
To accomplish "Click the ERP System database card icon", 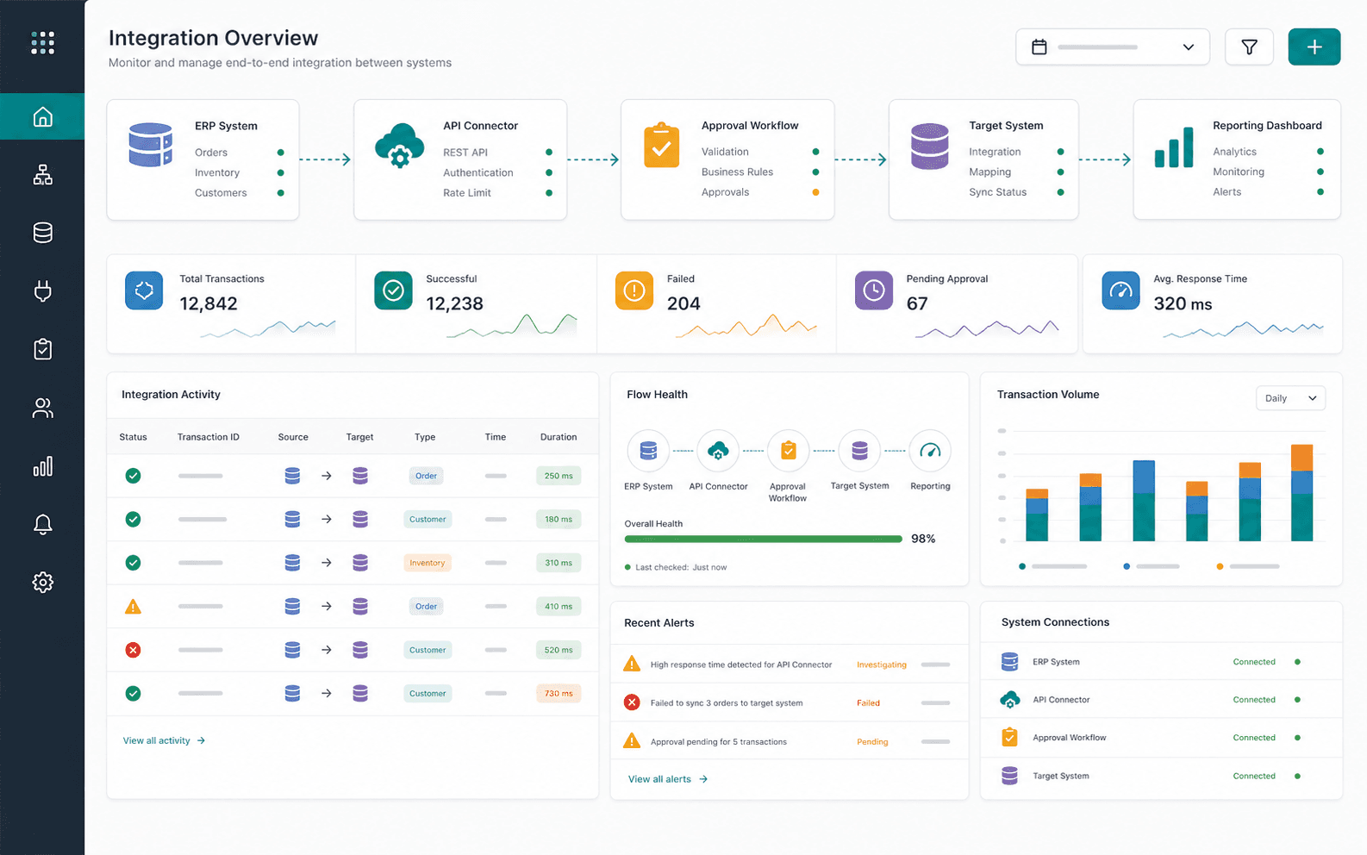I will click(151, 145).
